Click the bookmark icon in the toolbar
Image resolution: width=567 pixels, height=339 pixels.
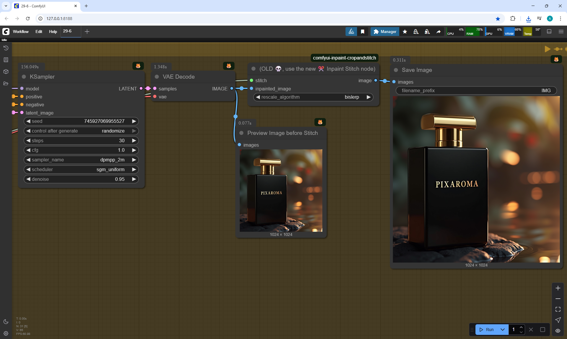click(363, 32)
